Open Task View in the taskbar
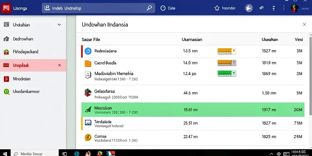Image resolution: width=312 pixels, height=156 pixels. coord(65,154)
